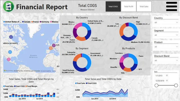Open the map Terms link

[54, 71]
